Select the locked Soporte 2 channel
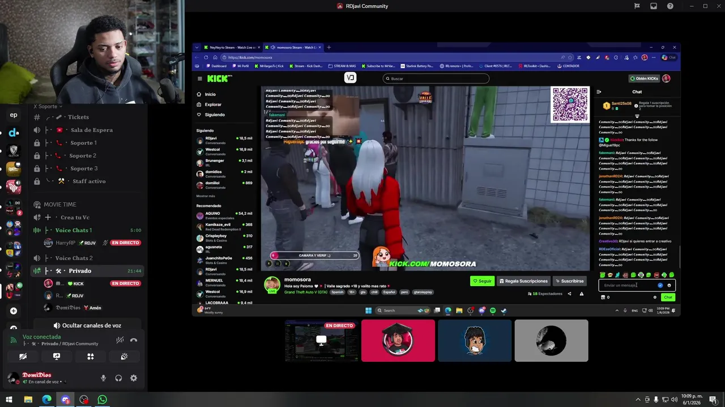Viewport: 725px width, 407px height. pos(87,155)
